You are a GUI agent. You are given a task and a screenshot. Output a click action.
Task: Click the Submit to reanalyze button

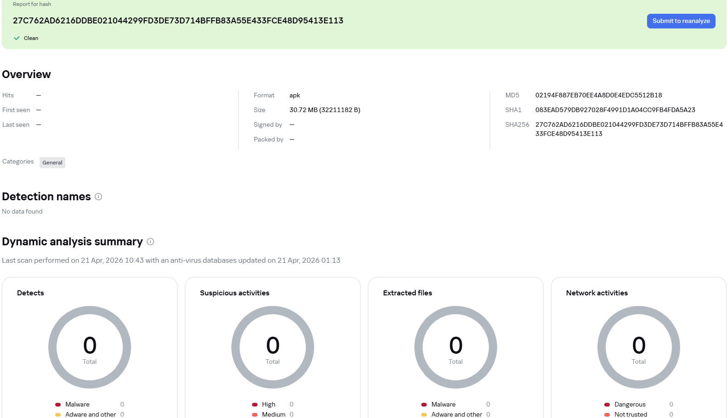(681, 21)
